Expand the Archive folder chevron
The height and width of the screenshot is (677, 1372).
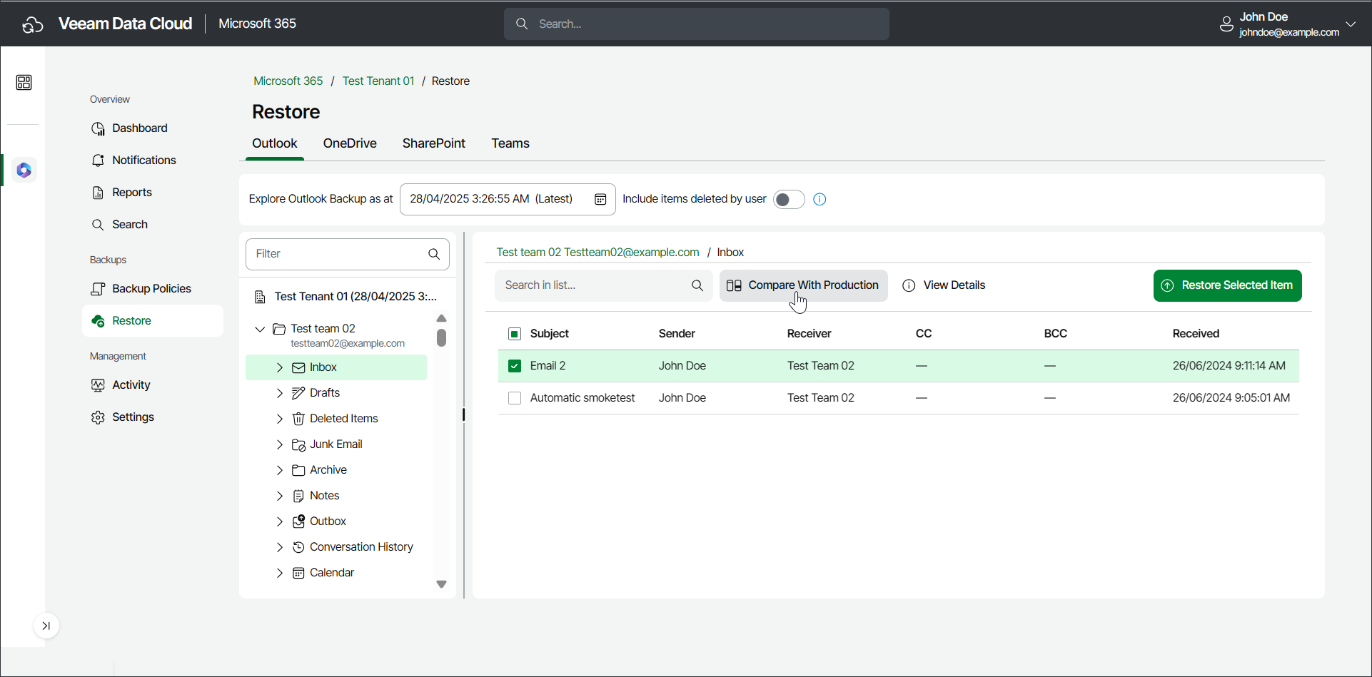(x=280, y=470)
